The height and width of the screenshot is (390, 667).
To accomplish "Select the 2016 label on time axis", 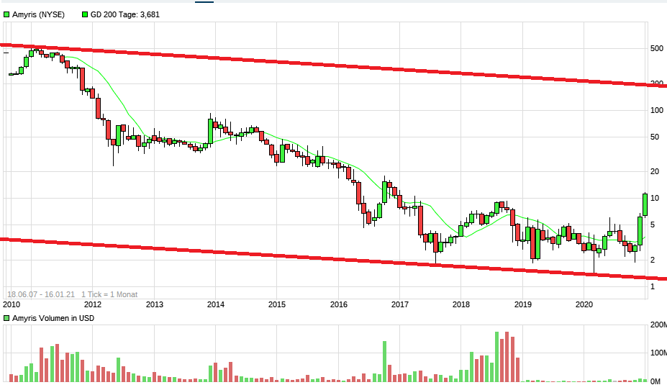I will (x=338, y=305).
